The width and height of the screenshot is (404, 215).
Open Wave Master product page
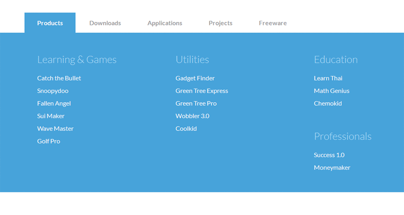pos(56,128)
